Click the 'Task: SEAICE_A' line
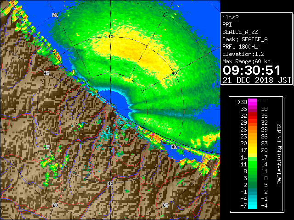The width and height of the screenshot is (294, 220). [x=245, y=39]
